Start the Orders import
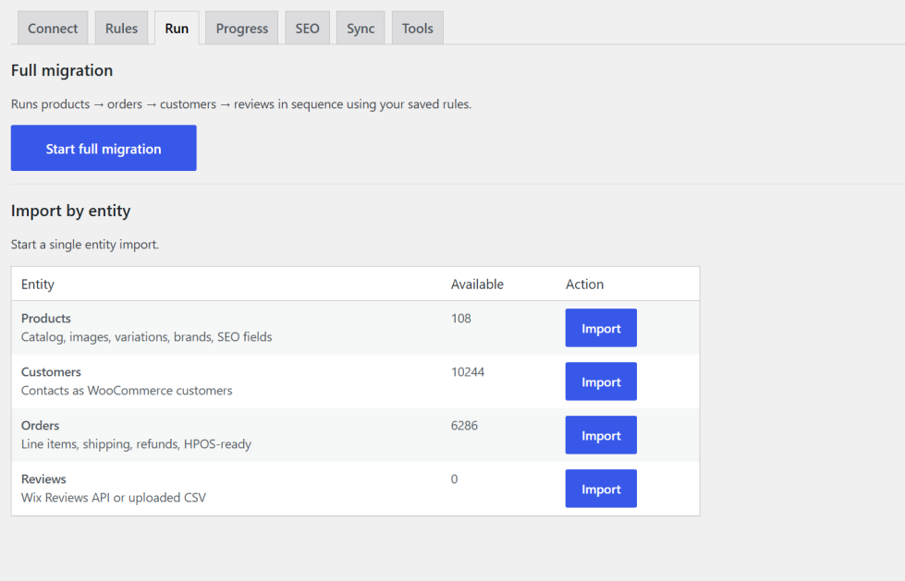The width and height of the screenshot is (905, 581). coord(601,435)
